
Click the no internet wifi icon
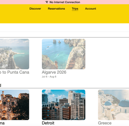tap(47, 2)
